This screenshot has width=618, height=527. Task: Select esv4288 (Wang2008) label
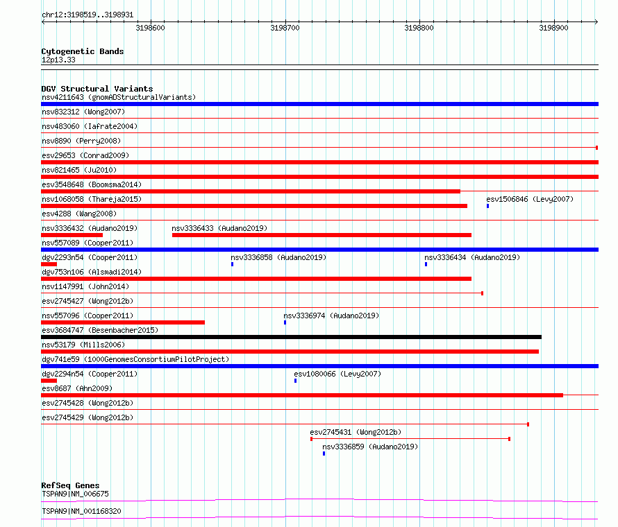click(79, 214)
